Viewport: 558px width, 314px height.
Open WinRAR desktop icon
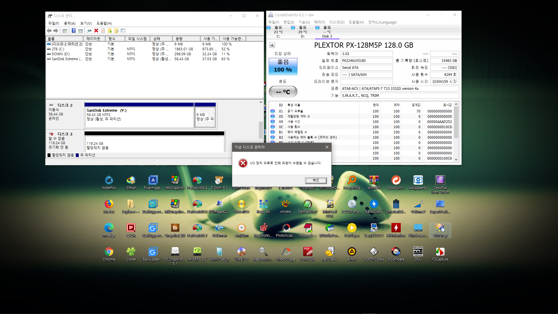pos(374,183)
